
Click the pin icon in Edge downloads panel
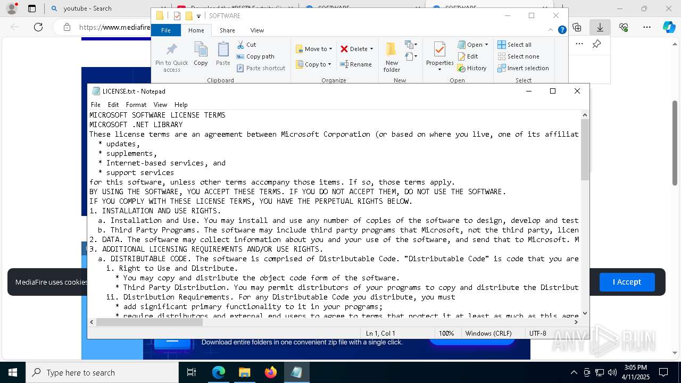coord(596,44)
